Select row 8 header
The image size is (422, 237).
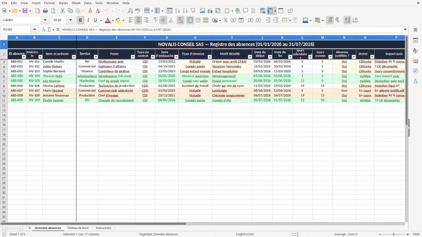pos(4,86)
